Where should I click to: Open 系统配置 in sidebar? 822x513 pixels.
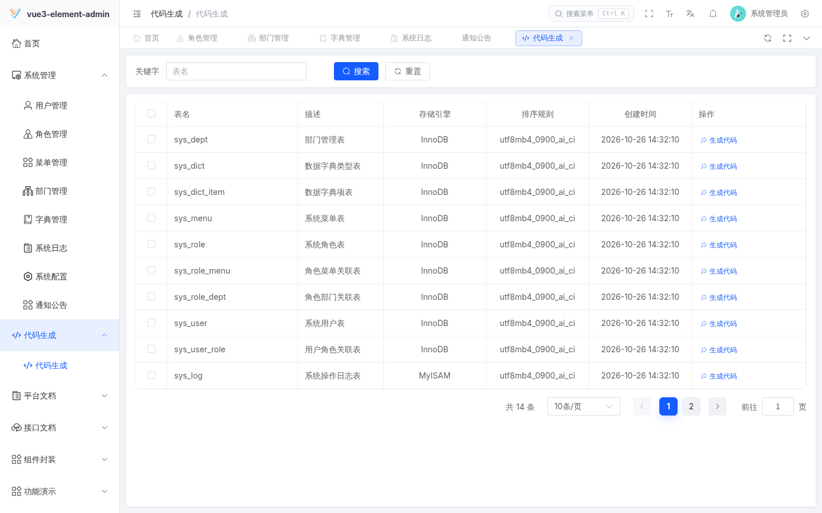point(60,276)
